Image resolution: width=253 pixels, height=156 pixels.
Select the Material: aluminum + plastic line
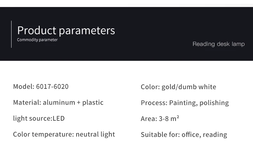58,103
